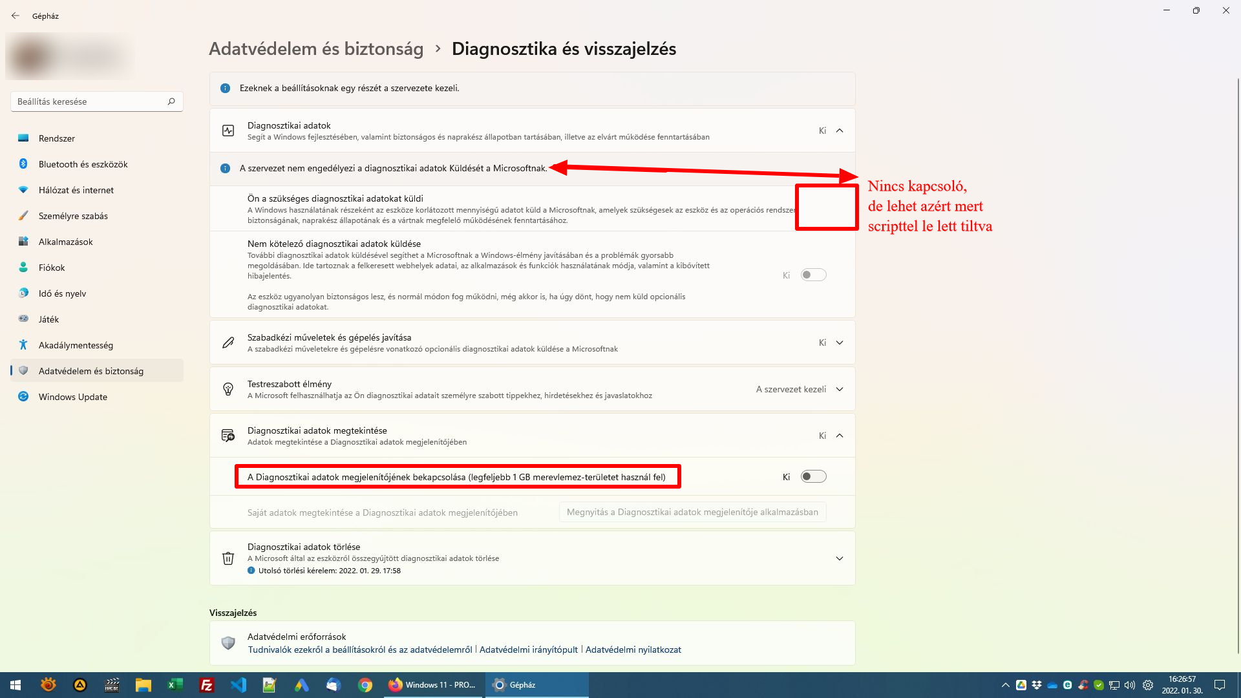Open the volume speaker tray icon
The width and height of the screenshot is (1241, 698).
click(1130, 685)
